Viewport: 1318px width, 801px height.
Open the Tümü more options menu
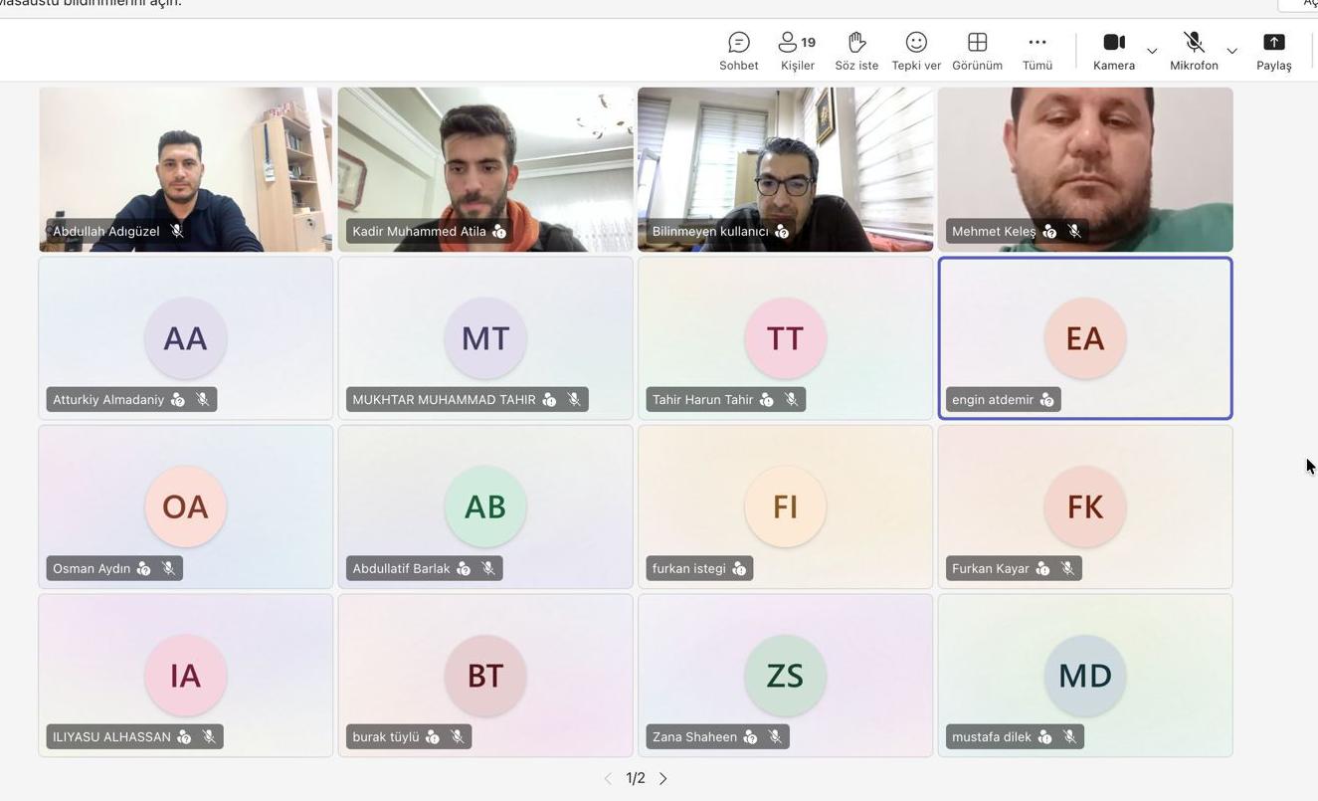pyautogui.click(x=1036, y=51)
